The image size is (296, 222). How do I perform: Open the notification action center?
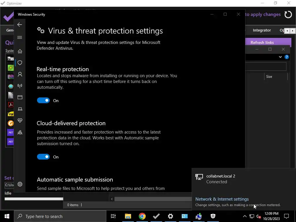tap(286, 216)
